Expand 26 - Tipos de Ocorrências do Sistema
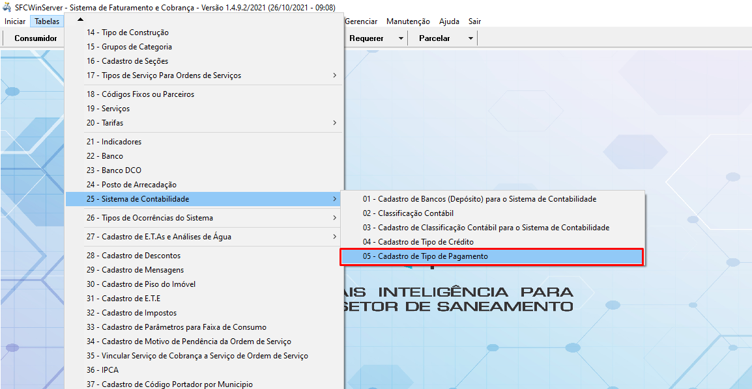 [x=334, y=218]
